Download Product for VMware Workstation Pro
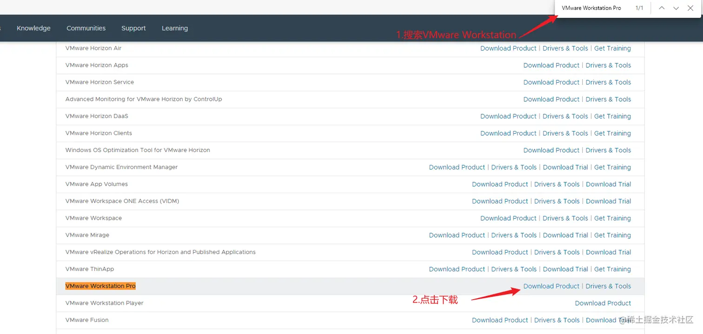Image resolution: width=703 pixels, height=334 pixels. coord(551,286)
